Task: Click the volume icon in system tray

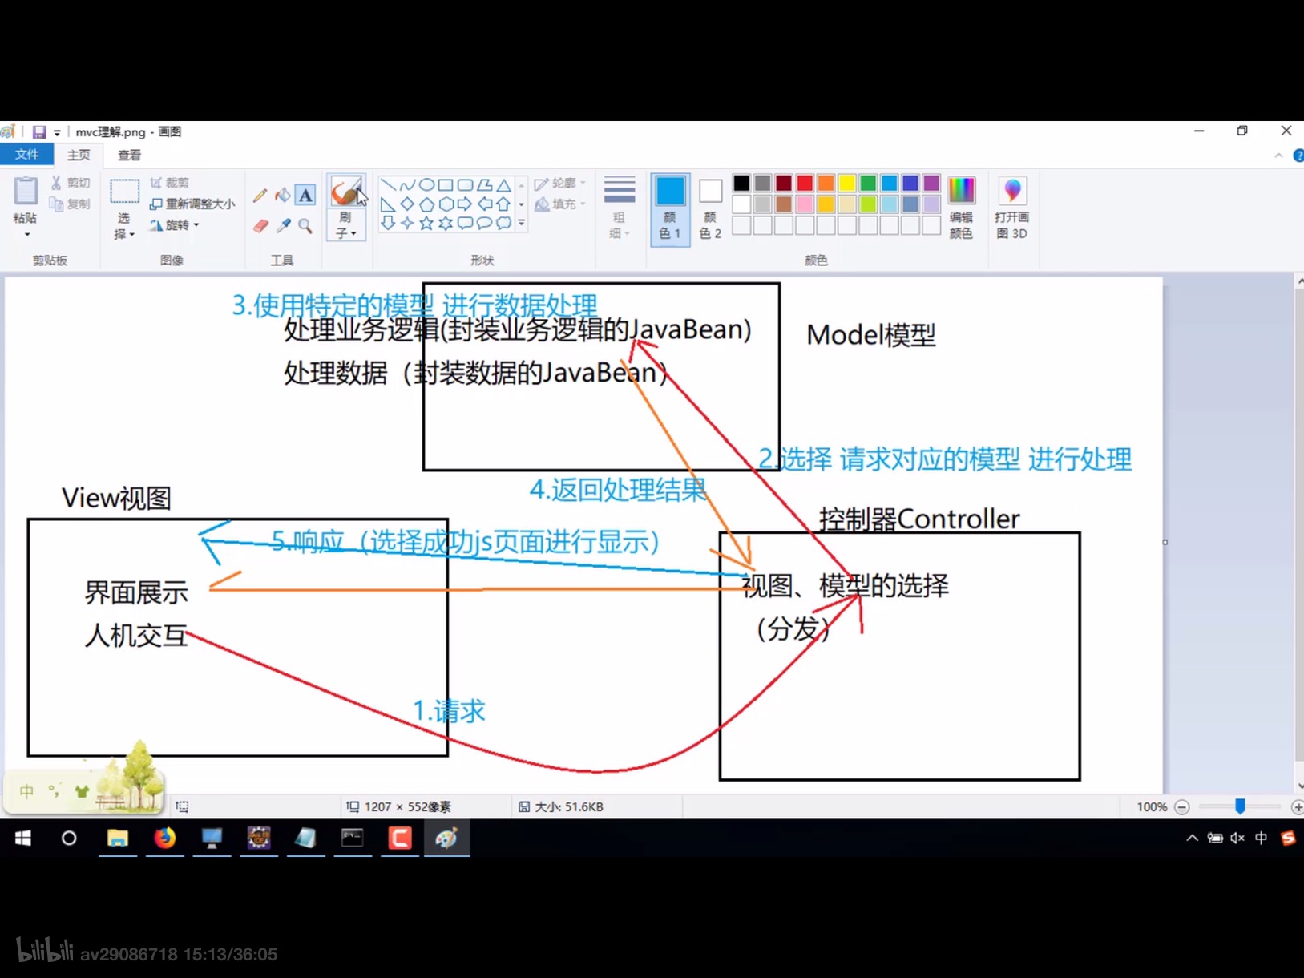Action: click(1237, 838)
